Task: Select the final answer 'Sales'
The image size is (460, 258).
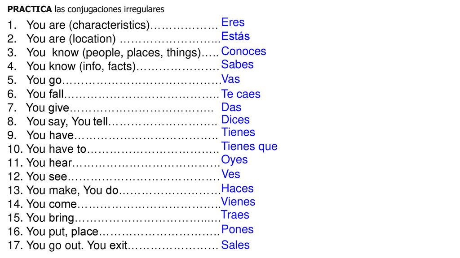Action: pyautogui.click(x=235, y=245)
